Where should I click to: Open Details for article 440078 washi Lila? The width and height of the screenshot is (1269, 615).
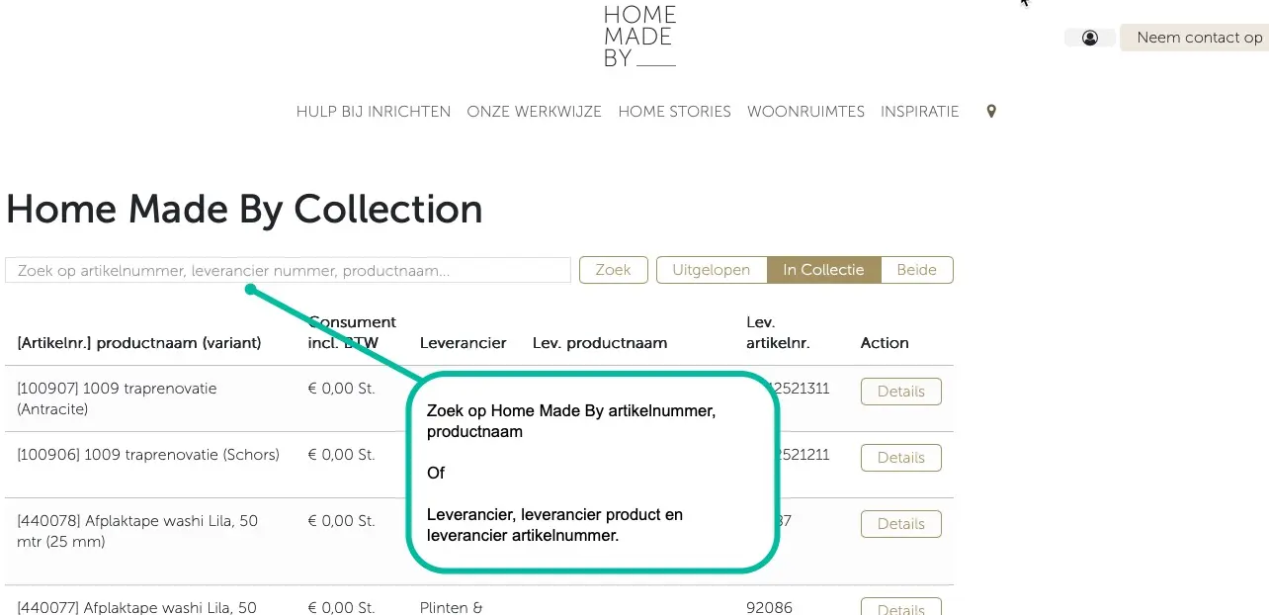coord(901,524)
